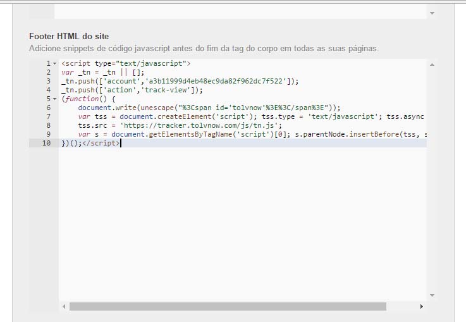Click the horizontal scroll right arrow
Screen dimensions: 466x322
421,307
